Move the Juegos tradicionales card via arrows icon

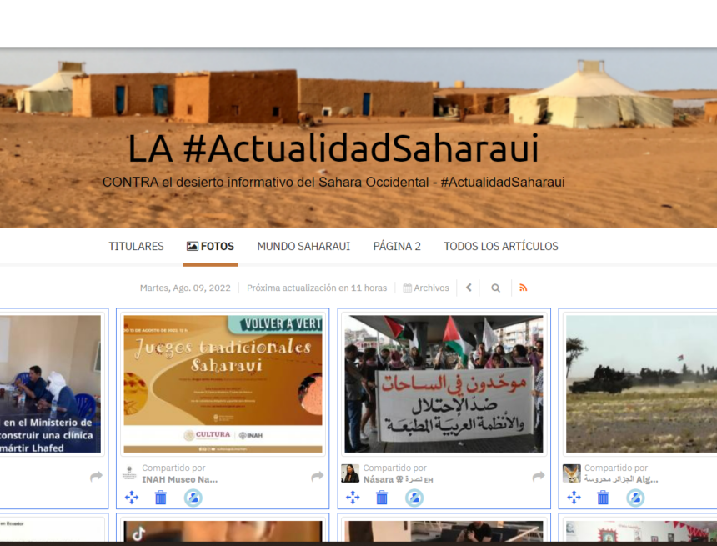point(131,497)
